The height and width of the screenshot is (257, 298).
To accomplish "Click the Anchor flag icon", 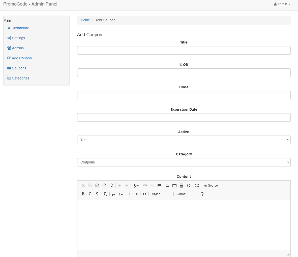I will [159, 186].
